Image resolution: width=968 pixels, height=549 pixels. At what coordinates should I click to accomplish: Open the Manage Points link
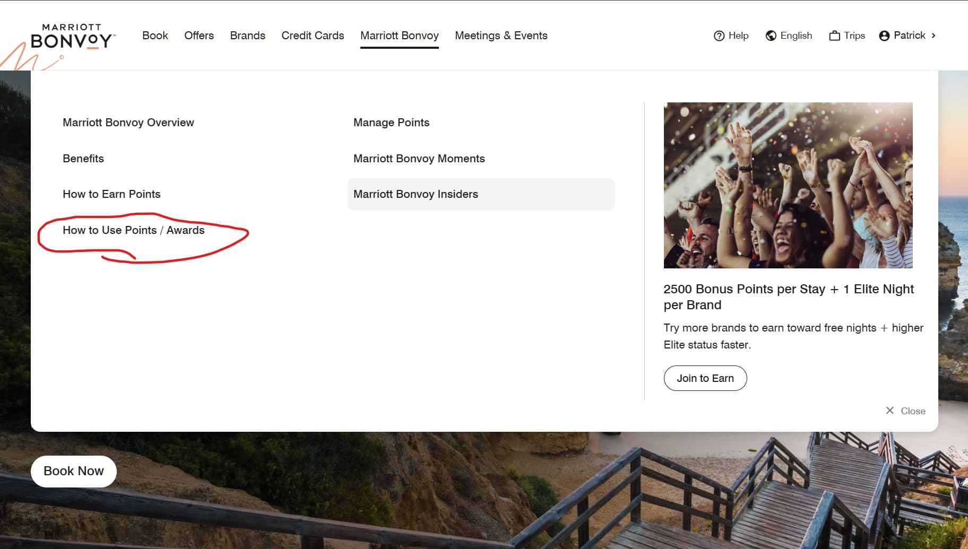392,123
